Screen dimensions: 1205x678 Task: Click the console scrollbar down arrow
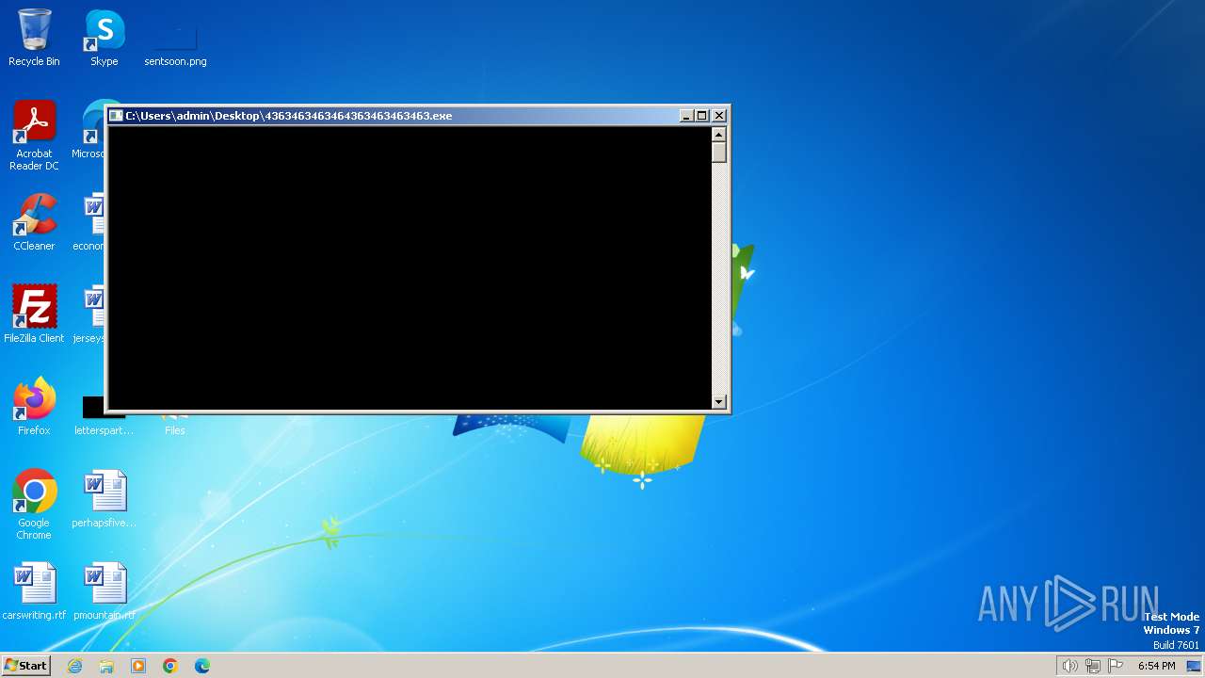pos(719,401)
